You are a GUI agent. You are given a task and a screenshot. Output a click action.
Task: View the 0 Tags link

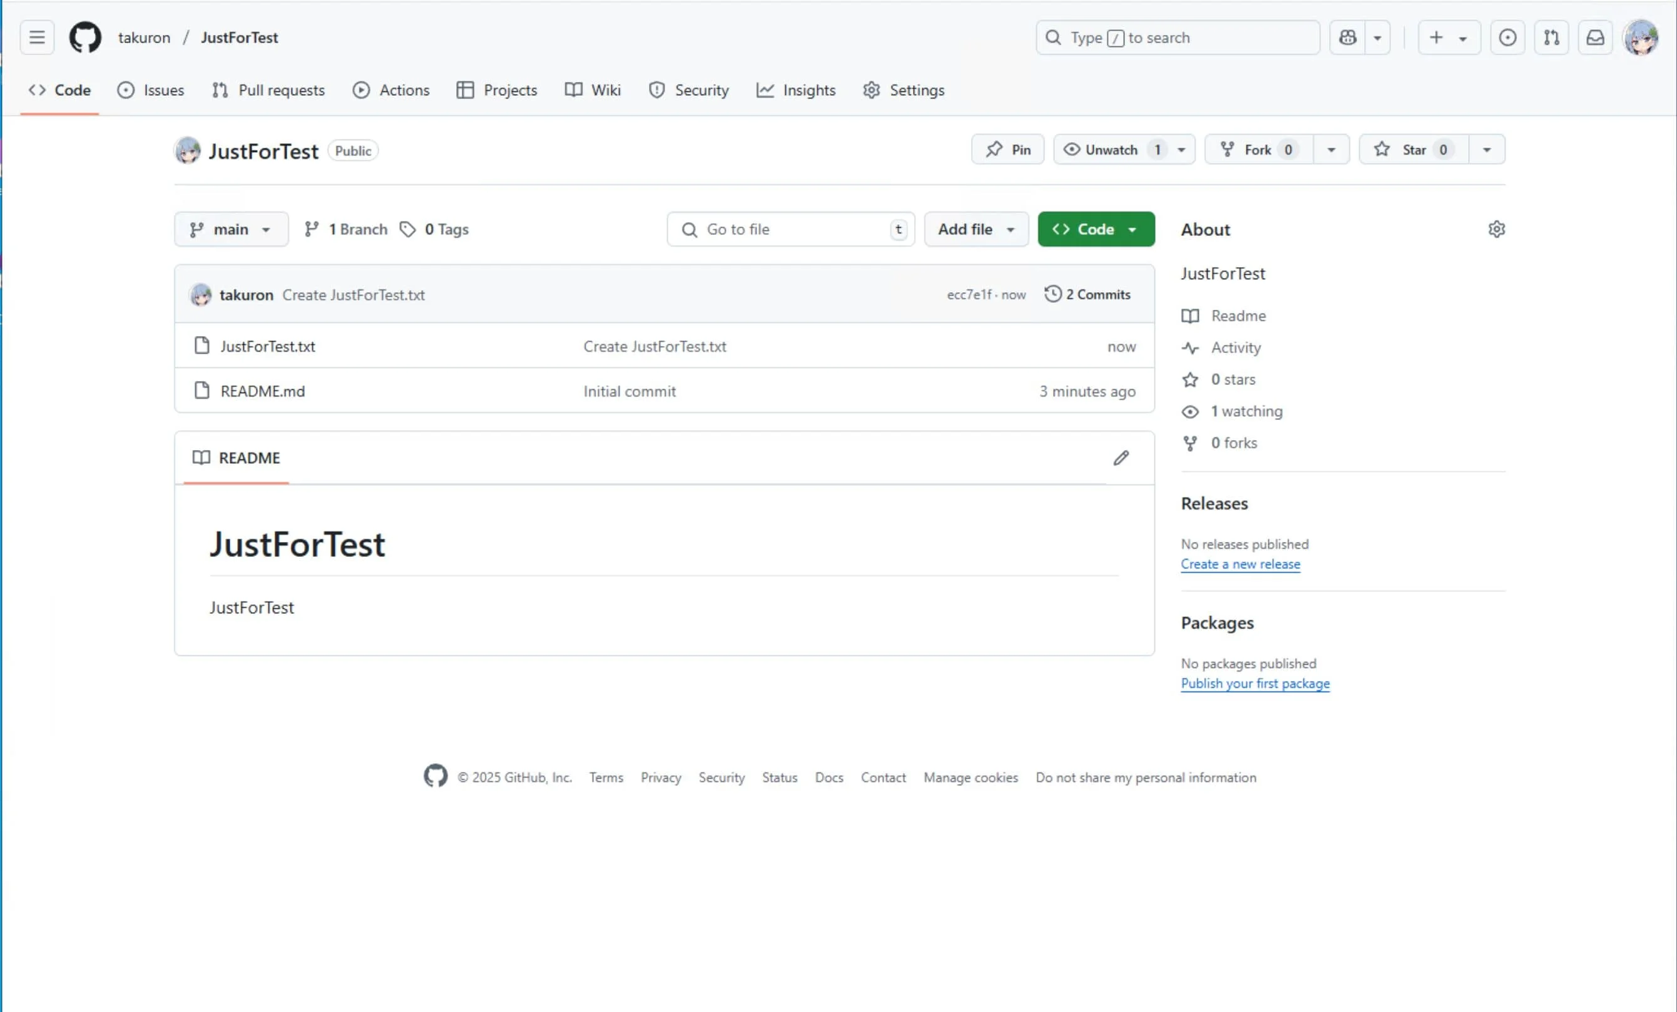pos(434,229)
